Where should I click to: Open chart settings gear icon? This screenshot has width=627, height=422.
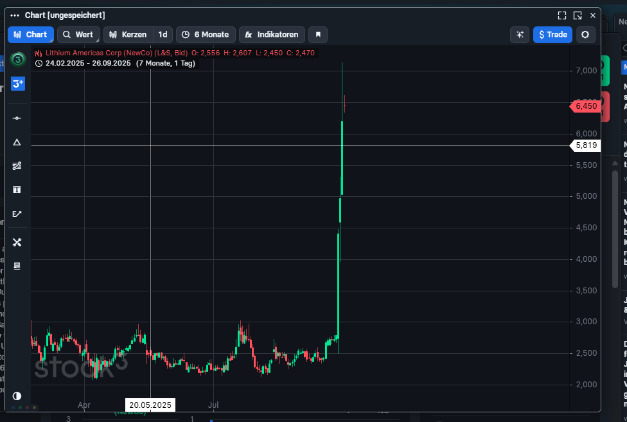coord(585,35)
